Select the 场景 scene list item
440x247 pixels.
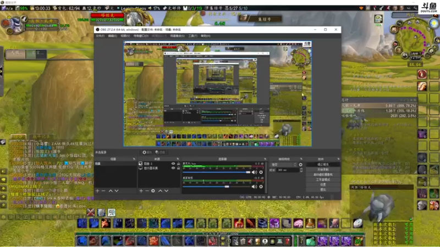pyautogui.click(x=116, y=164)
